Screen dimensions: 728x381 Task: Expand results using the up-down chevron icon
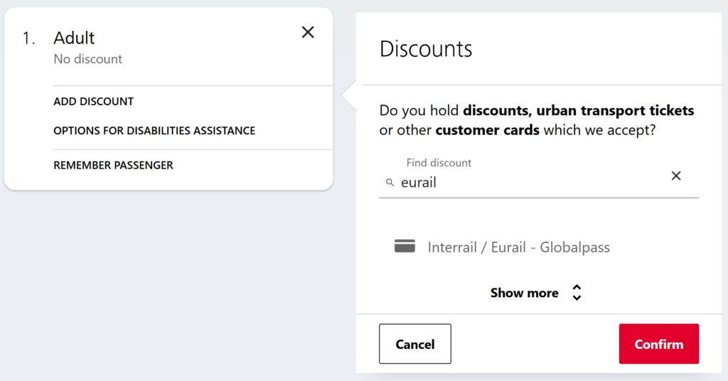(577, 293)
